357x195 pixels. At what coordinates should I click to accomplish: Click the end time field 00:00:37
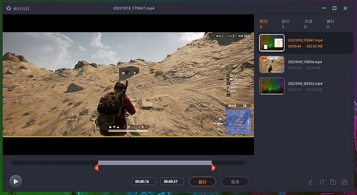[x=172, y=182]
